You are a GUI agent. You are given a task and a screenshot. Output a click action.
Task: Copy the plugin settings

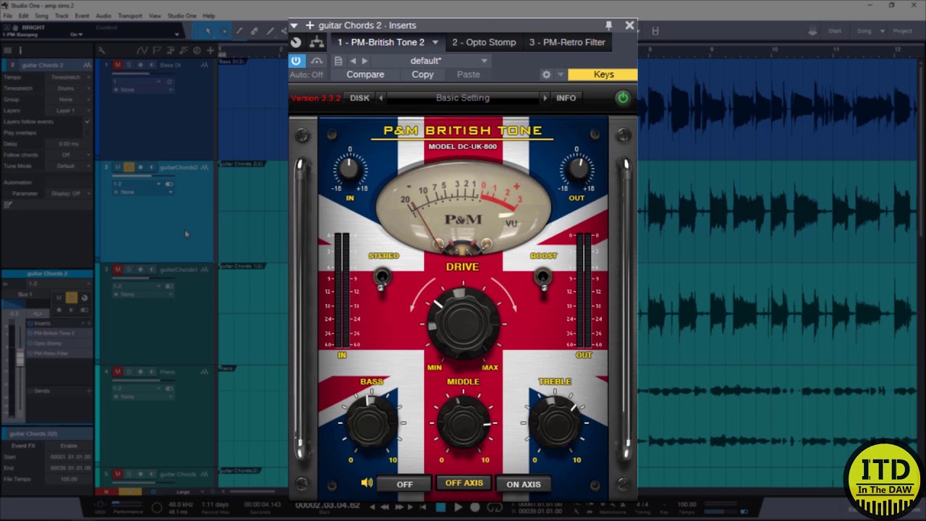(422, 75)
